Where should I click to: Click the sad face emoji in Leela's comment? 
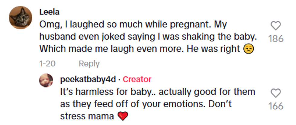coord(248,50)
